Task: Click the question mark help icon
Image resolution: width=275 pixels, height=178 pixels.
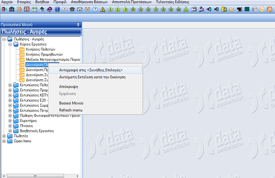Action: pos(95,9)
